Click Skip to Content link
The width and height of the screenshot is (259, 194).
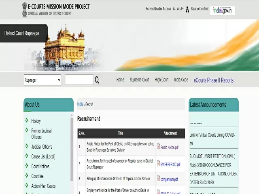click(x=200, y=9)
